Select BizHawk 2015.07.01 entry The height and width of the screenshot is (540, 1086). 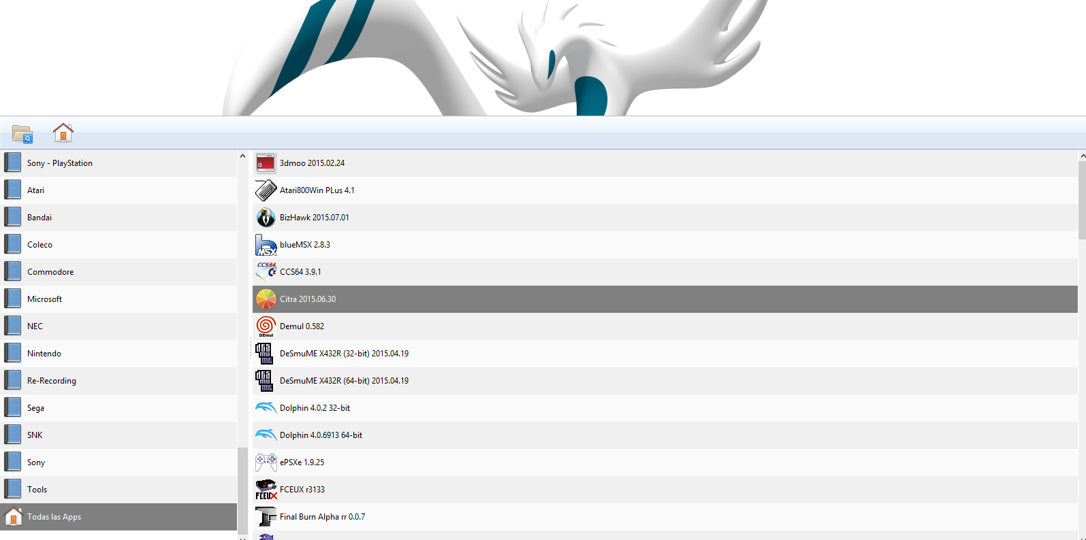(x=665, y=218)
